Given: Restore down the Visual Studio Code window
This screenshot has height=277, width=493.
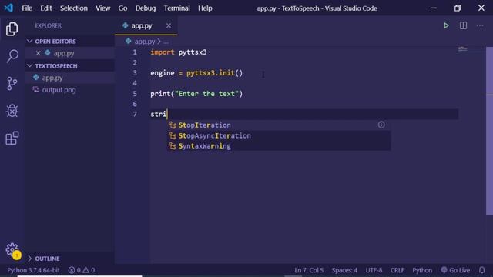Looking at the screenshot, I should pyautogui.click(x=458, y=8).
